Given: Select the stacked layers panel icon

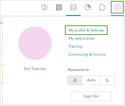Looking at the screenshot, I should (73, 7).
